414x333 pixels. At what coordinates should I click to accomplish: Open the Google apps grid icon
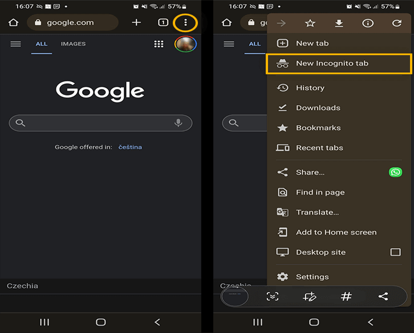[x=159, y=44]
